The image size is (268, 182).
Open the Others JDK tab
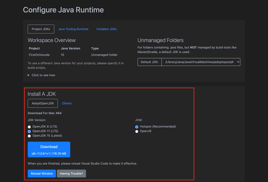tap(67, 103)
